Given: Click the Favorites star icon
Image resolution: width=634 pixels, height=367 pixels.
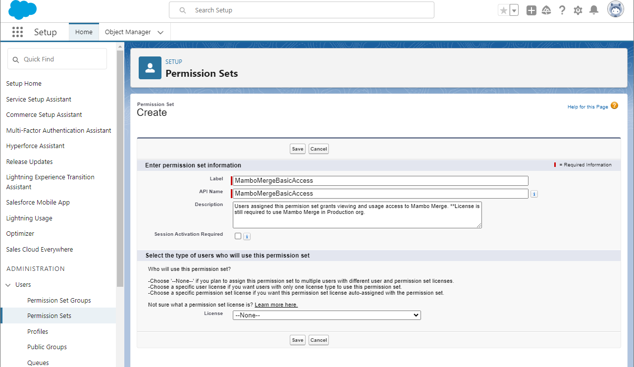Looking at the screenshot, I should pyautogui.click(x=504, y=10).
